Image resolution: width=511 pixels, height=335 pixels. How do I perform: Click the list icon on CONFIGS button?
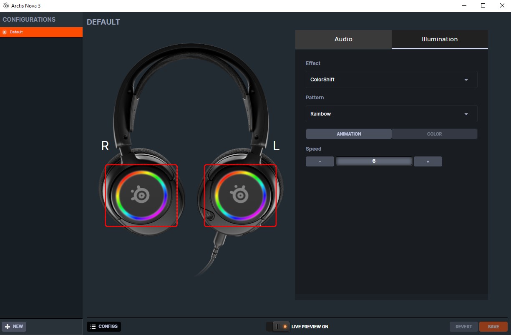[x=93, y=326]
